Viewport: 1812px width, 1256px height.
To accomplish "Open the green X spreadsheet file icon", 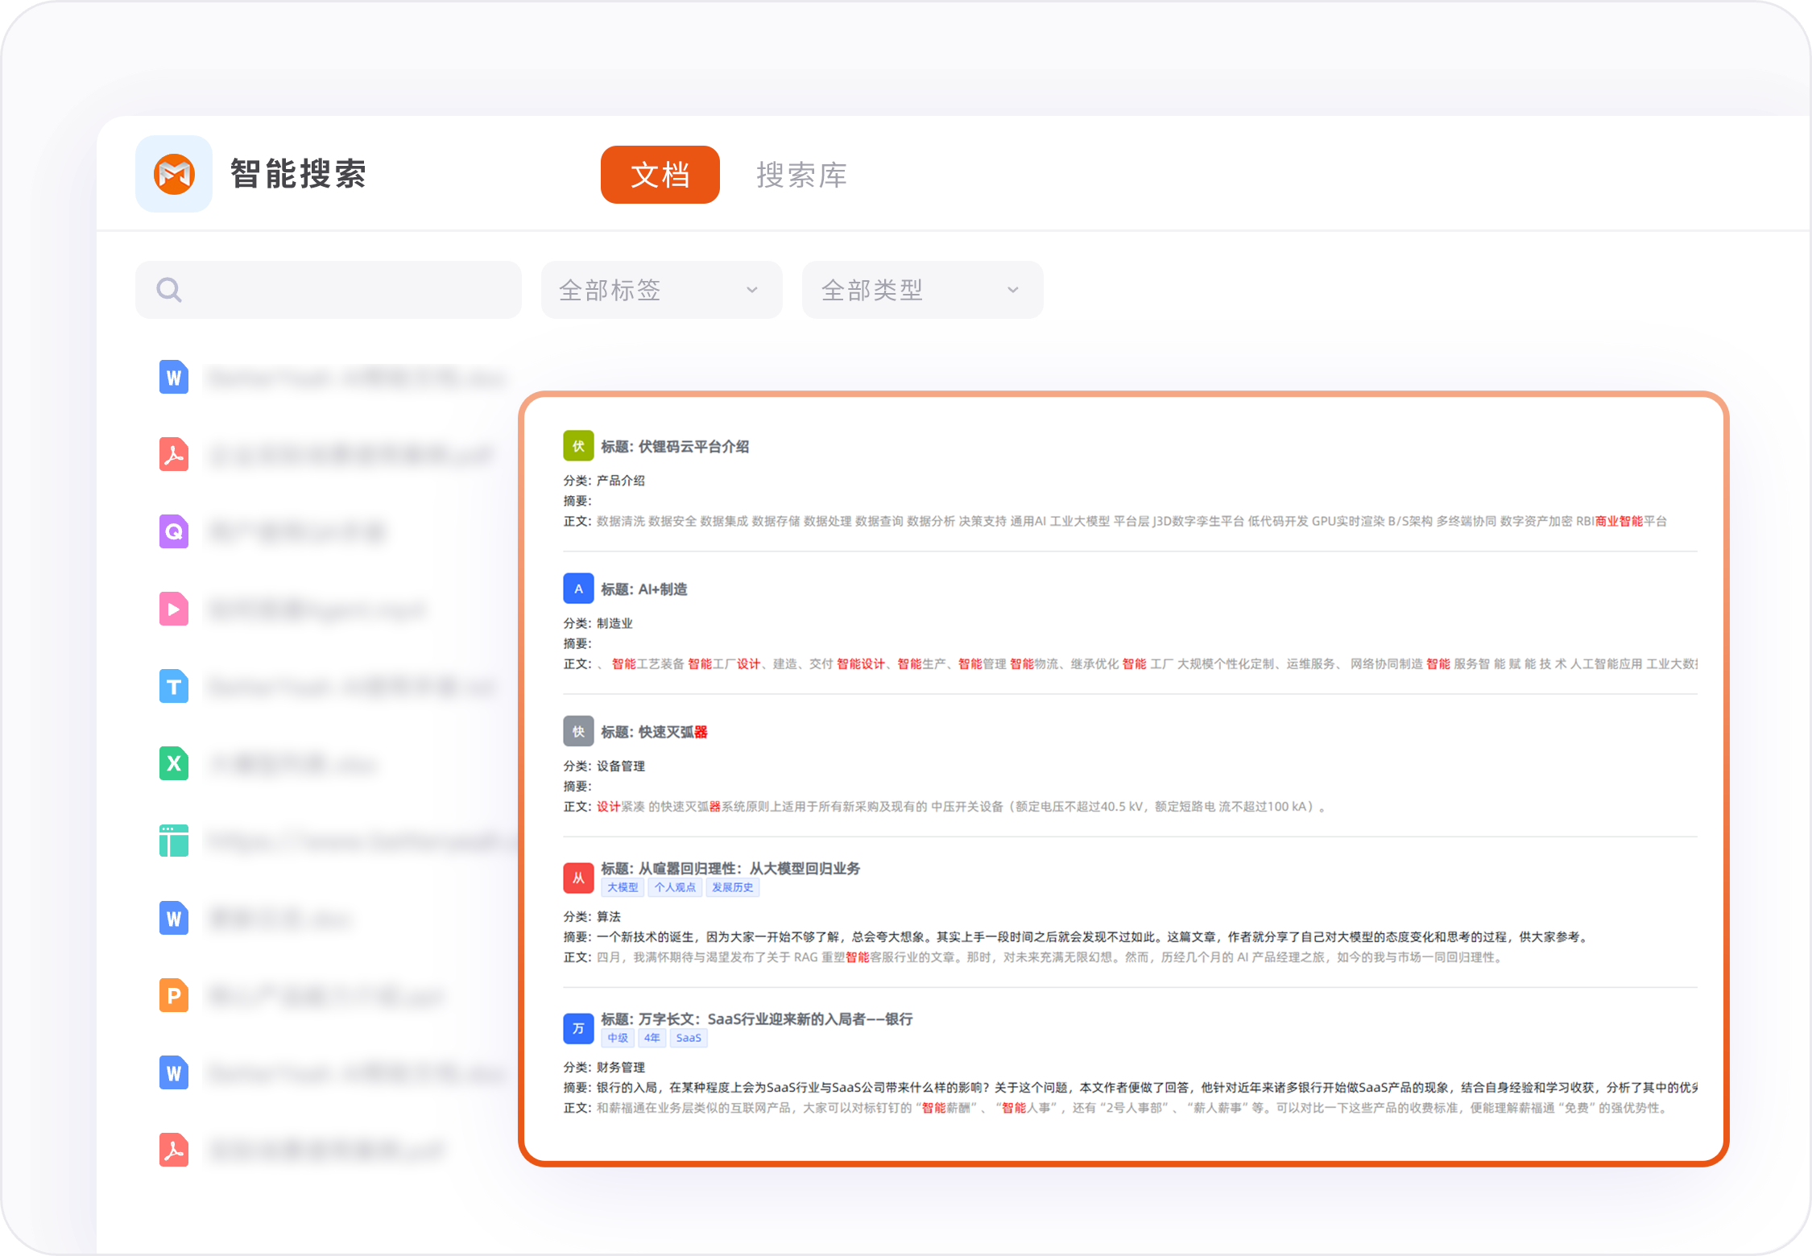I will pyautogui.click(x=174, y=763).
